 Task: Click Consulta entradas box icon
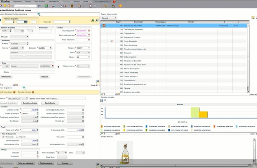pyautogui.click(x=33, y=92)
